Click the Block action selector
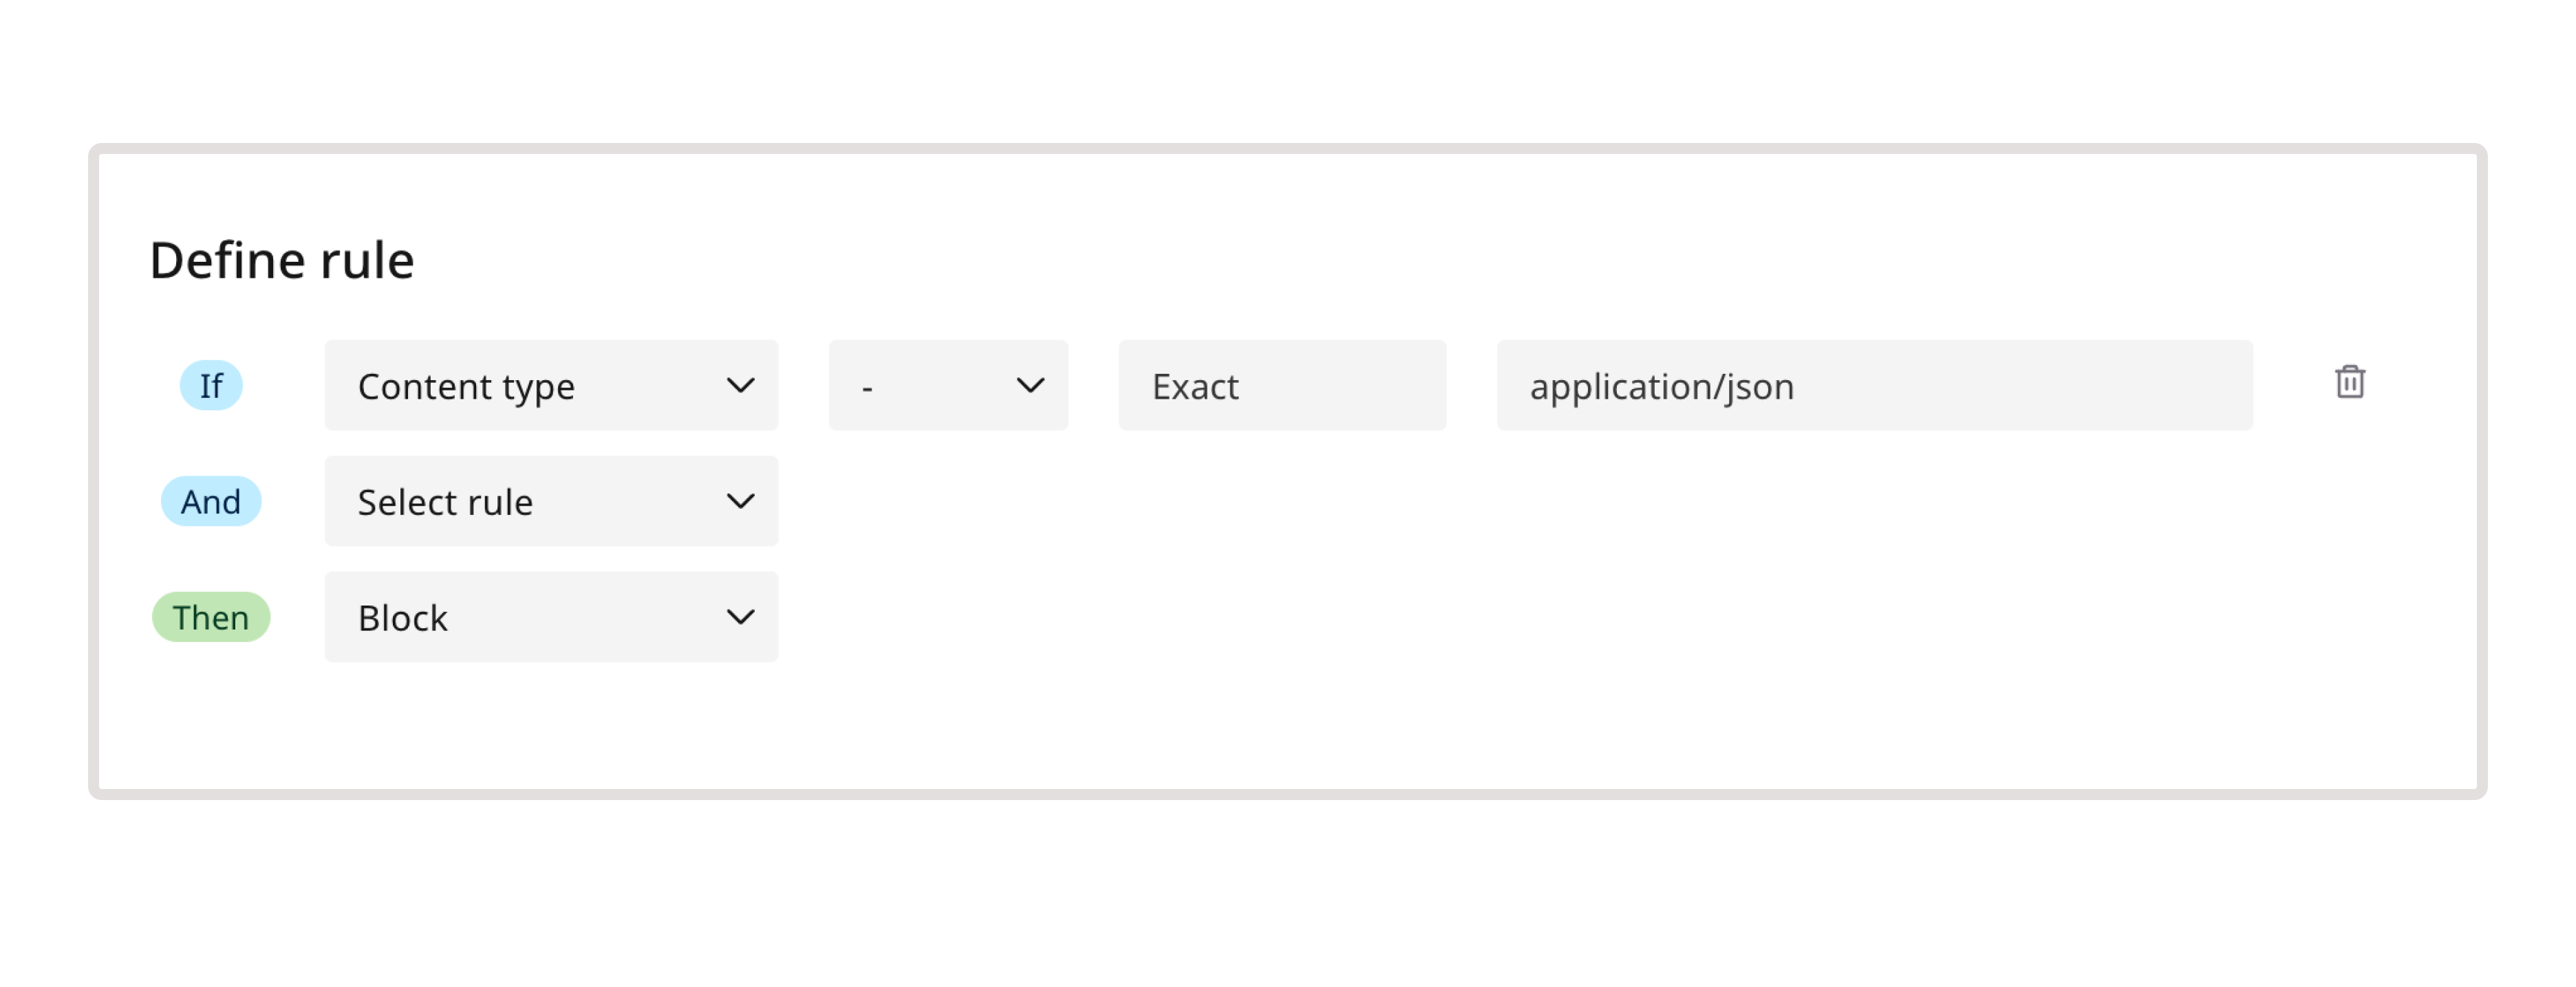The width and height of the screenshot is (2576, 987). tap(550, 617)
